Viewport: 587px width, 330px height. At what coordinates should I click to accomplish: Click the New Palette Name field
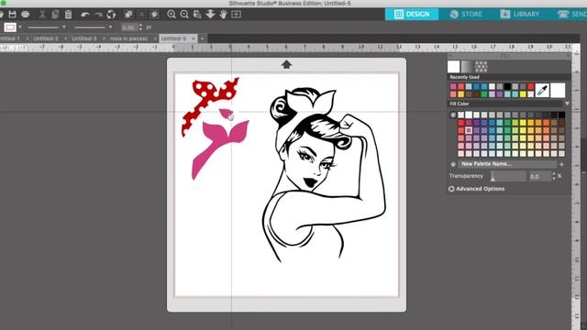click(507, 164)
